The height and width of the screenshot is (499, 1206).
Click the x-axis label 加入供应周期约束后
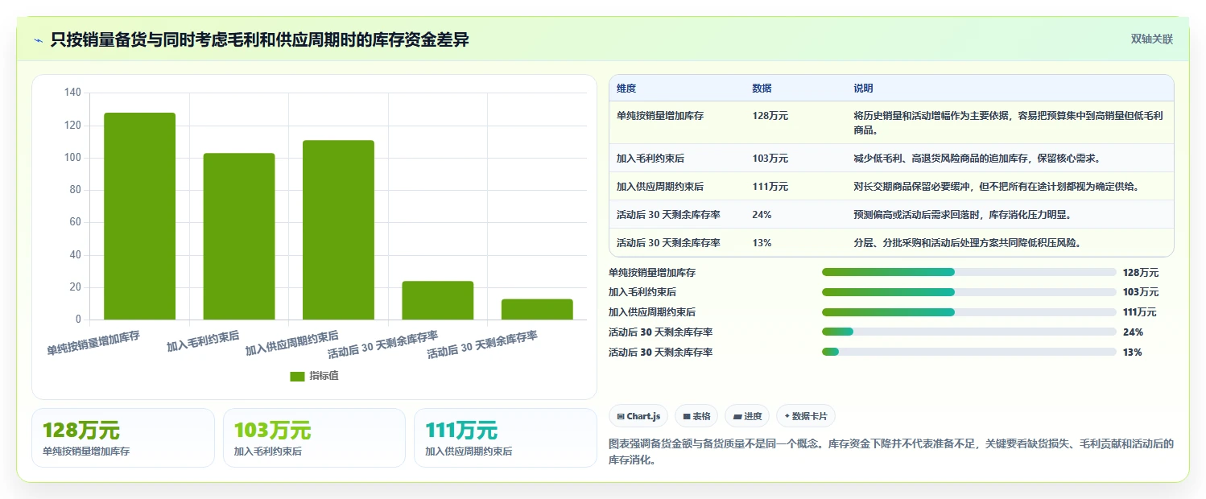(x=292, y=344)
